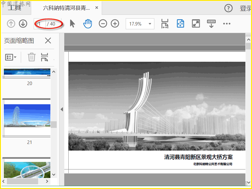Collapse the left navigation pane arrow
252x189 pixels.
(62, 109)
